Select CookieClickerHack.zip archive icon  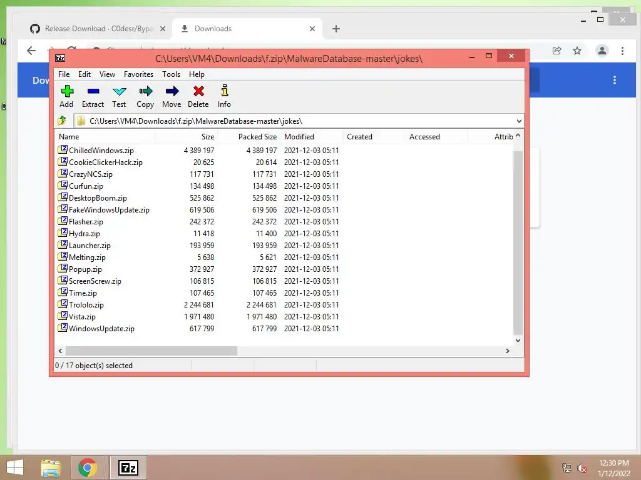click(x=63, y=162)
